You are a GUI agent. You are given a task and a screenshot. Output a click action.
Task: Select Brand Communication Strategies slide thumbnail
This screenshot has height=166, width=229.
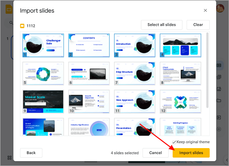tap(43, 127)
